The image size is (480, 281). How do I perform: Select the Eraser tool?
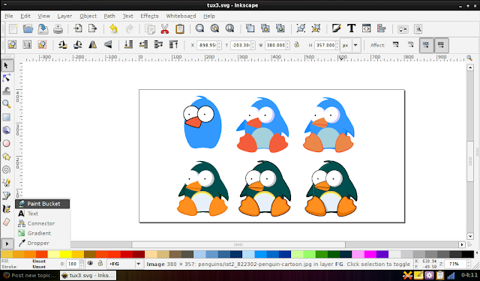(7, 223)
